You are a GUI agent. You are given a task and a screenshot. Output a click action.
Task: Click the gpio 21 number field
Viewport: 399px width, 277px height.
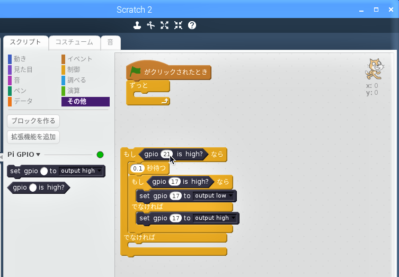click(x=167, y=154)
